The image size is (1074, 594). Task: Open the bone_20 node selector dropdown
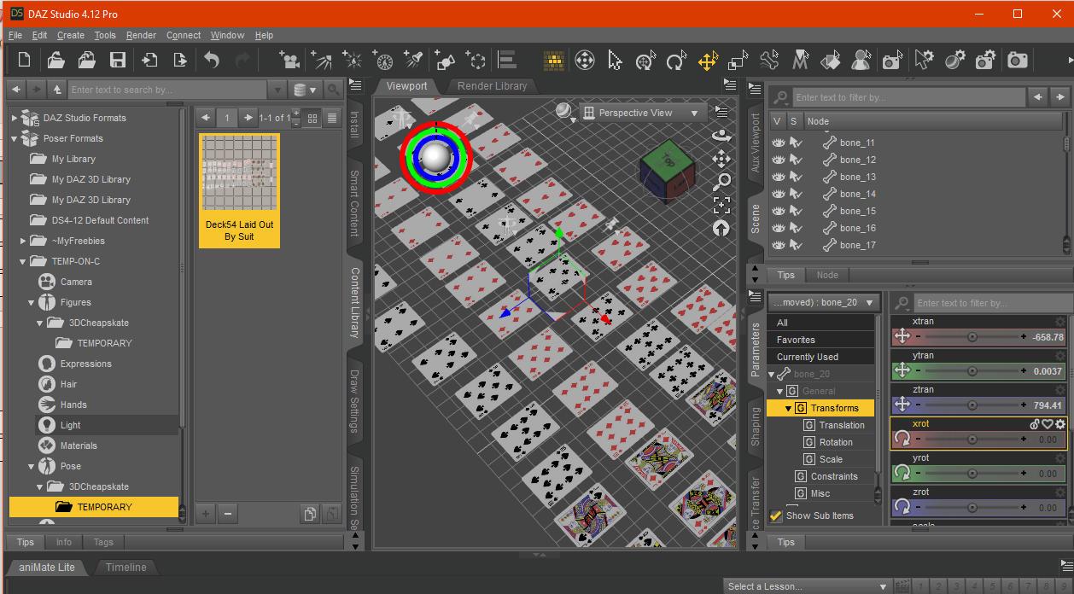824,302
